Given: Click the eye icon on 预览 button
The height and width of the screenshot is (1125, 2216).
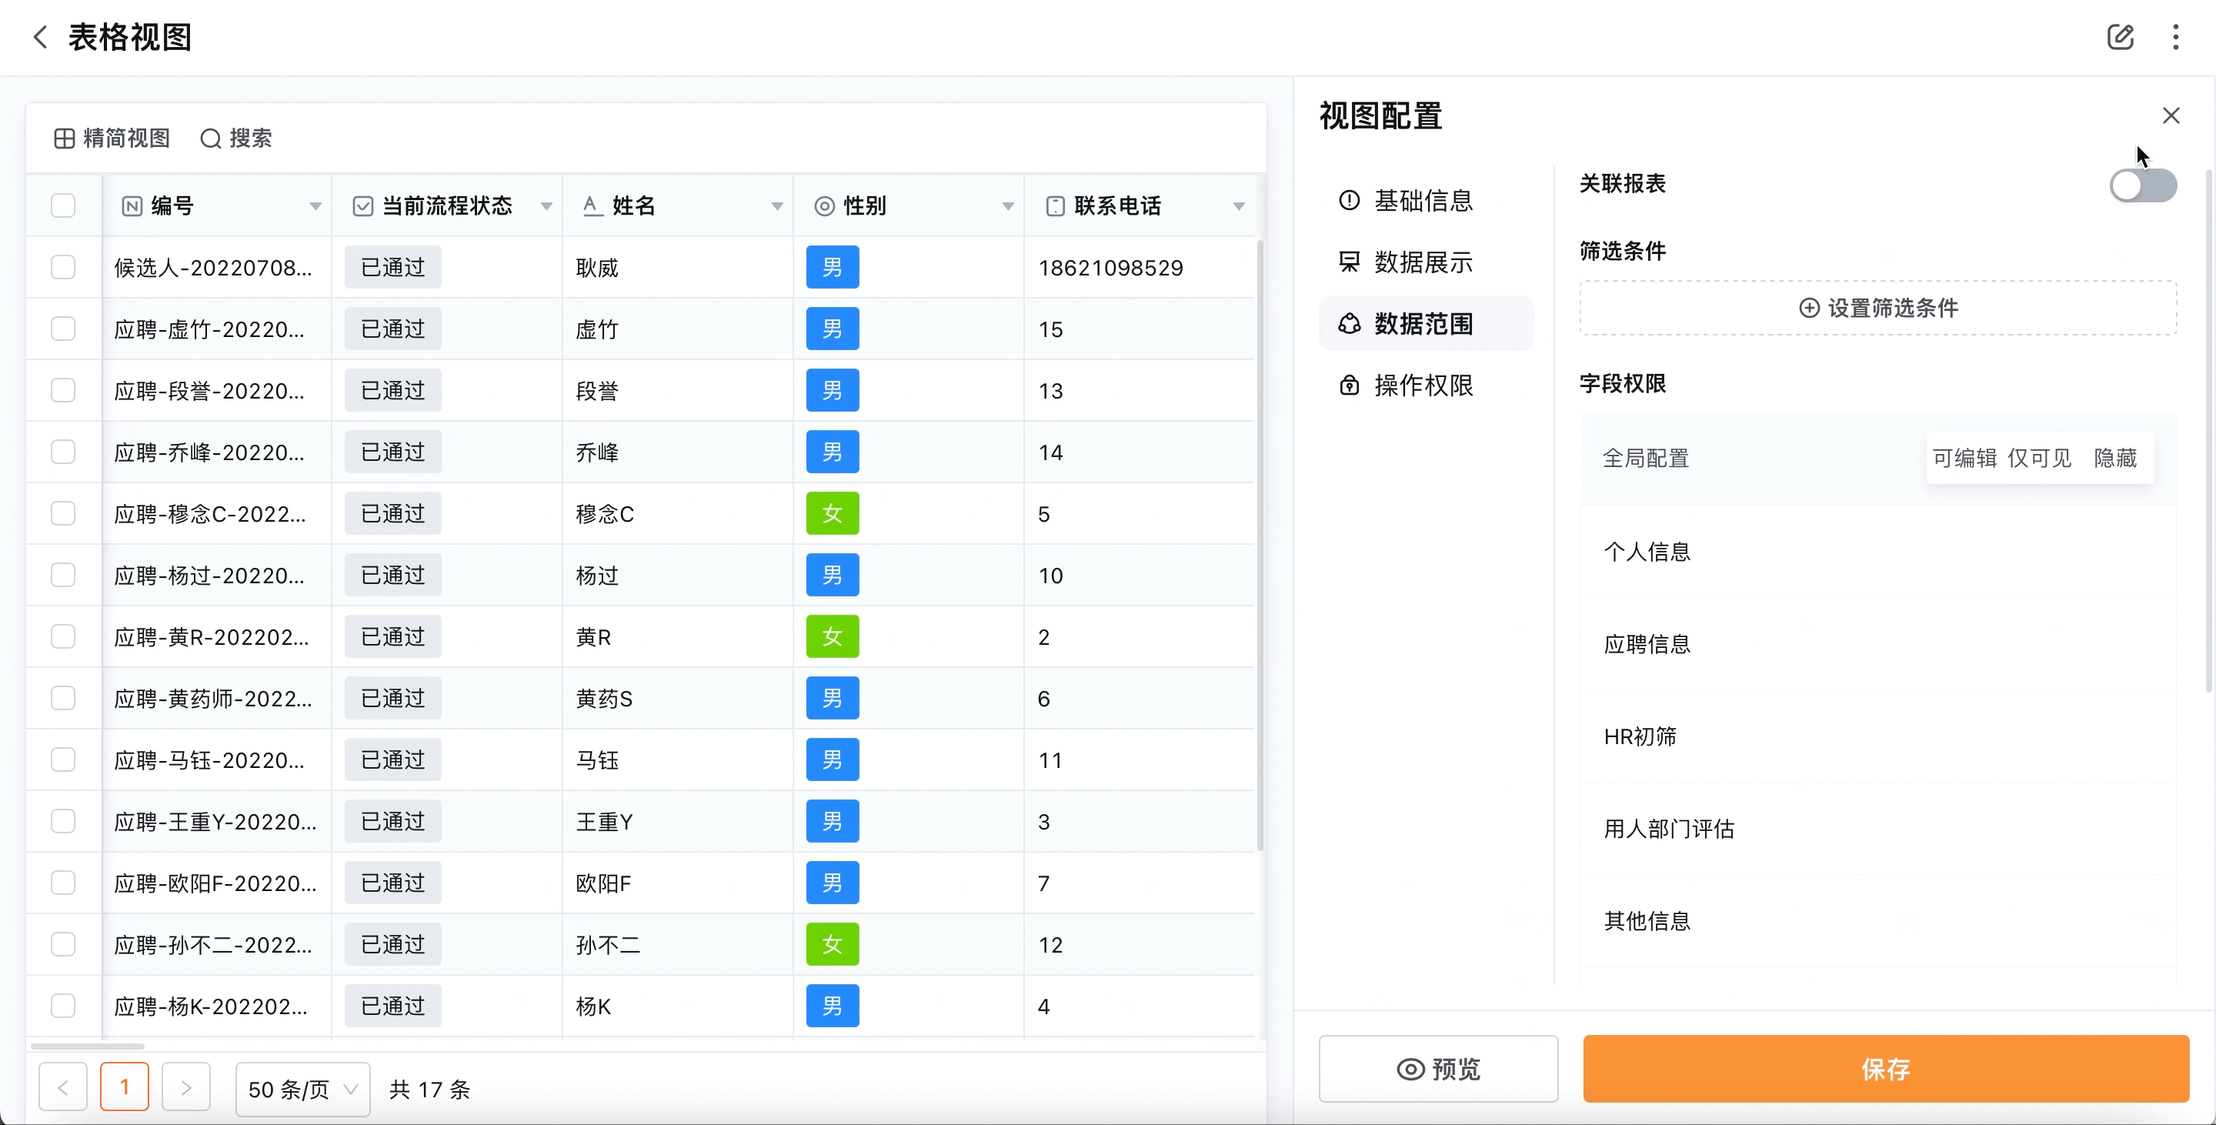Looking at the screenshot, I should click(1411, 1069).
